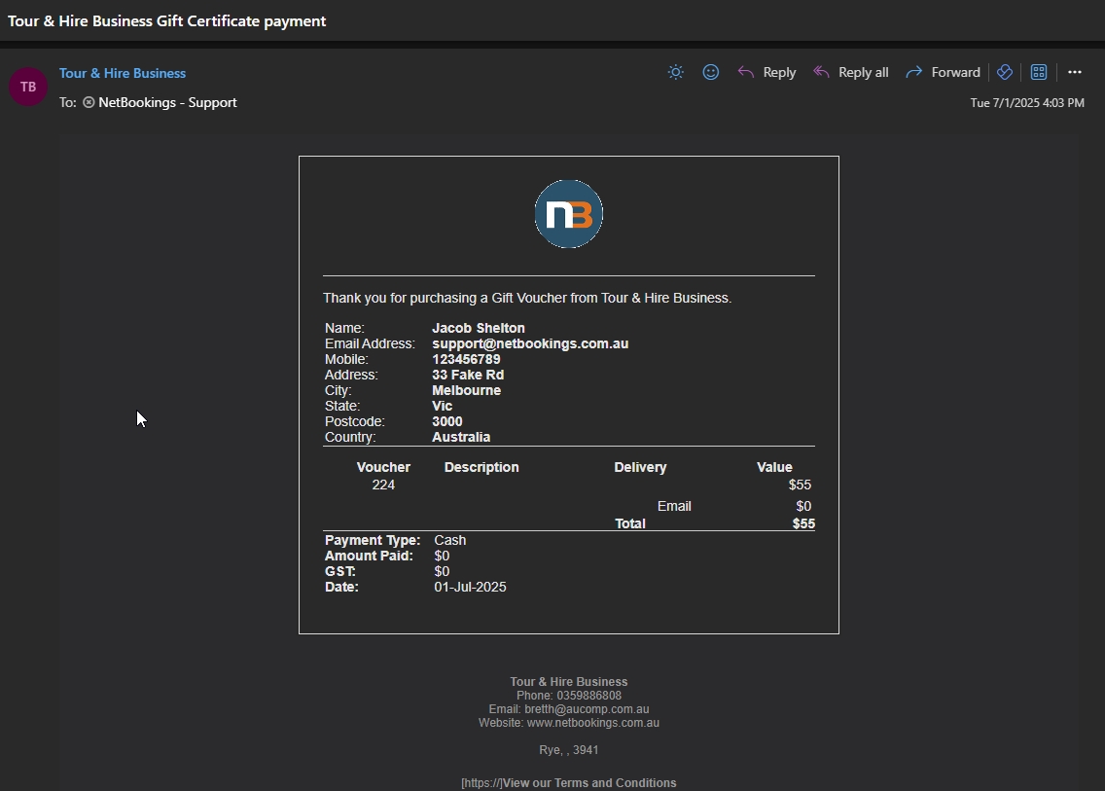The width and height of the screenshot is (1105, 791).
Task: Open the emoji reaction picker
Action: coord(711,72)
